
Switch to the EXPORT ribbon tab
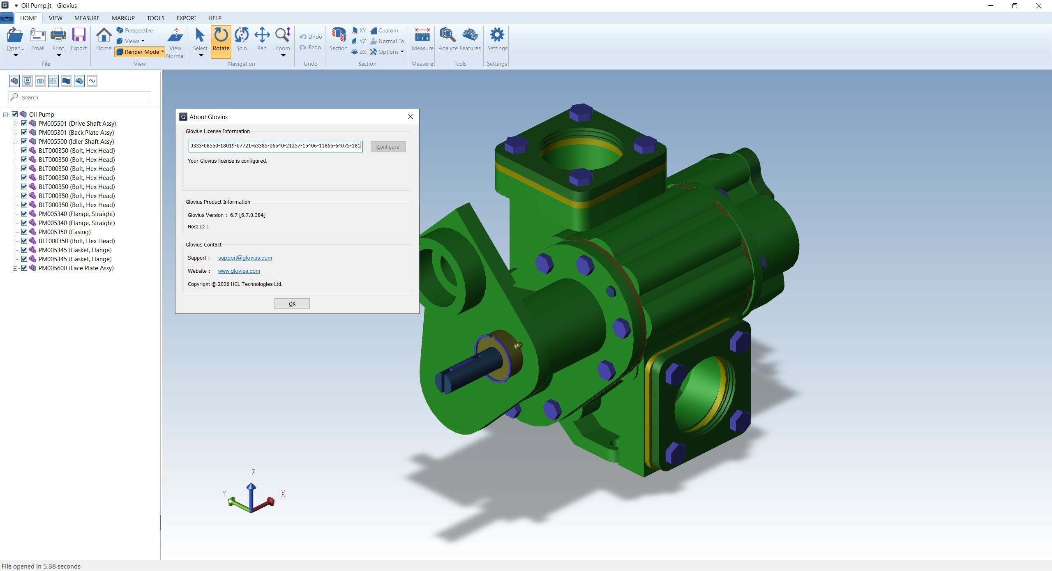(187, 18)
